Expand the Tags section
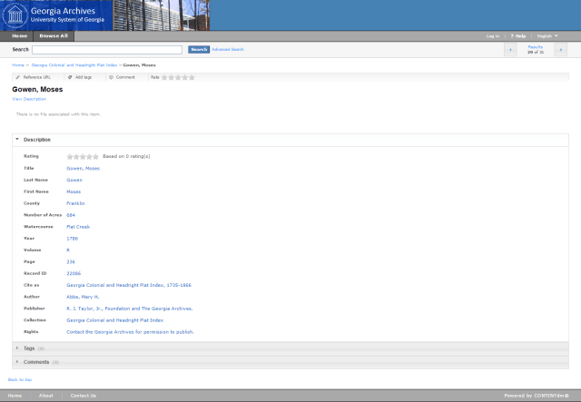Image resolution: width=581 pixels, height=402 pixels. (29, 348)
